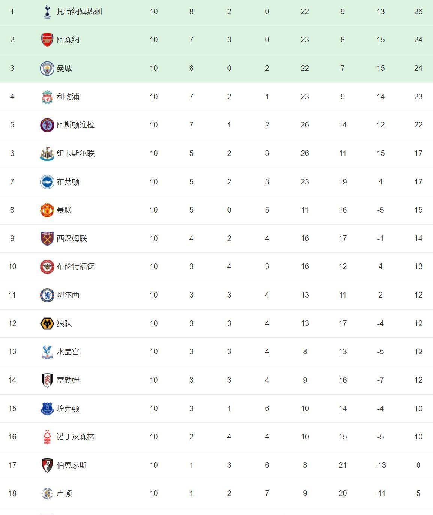Open the 水晶宫 team link

tap(68, 352)
